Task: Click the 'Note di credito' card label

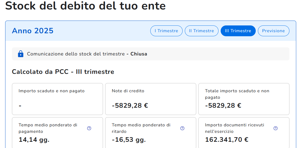Action: 128,91
